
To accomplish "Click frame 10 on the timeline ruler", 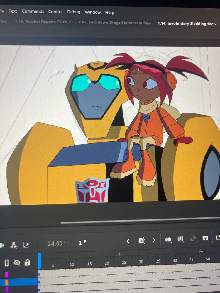I will [72, 264].
